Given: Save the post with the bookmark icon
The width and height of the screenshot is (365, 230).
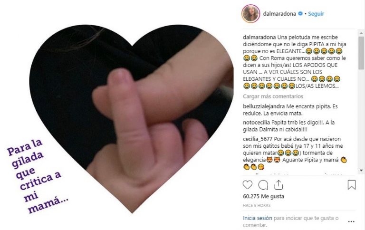Looking at the screenshot, I should (x=352, y=185).
